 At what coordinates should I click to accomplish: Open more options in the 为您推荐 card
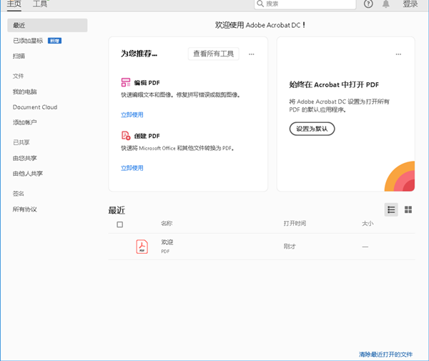[251, 54]
